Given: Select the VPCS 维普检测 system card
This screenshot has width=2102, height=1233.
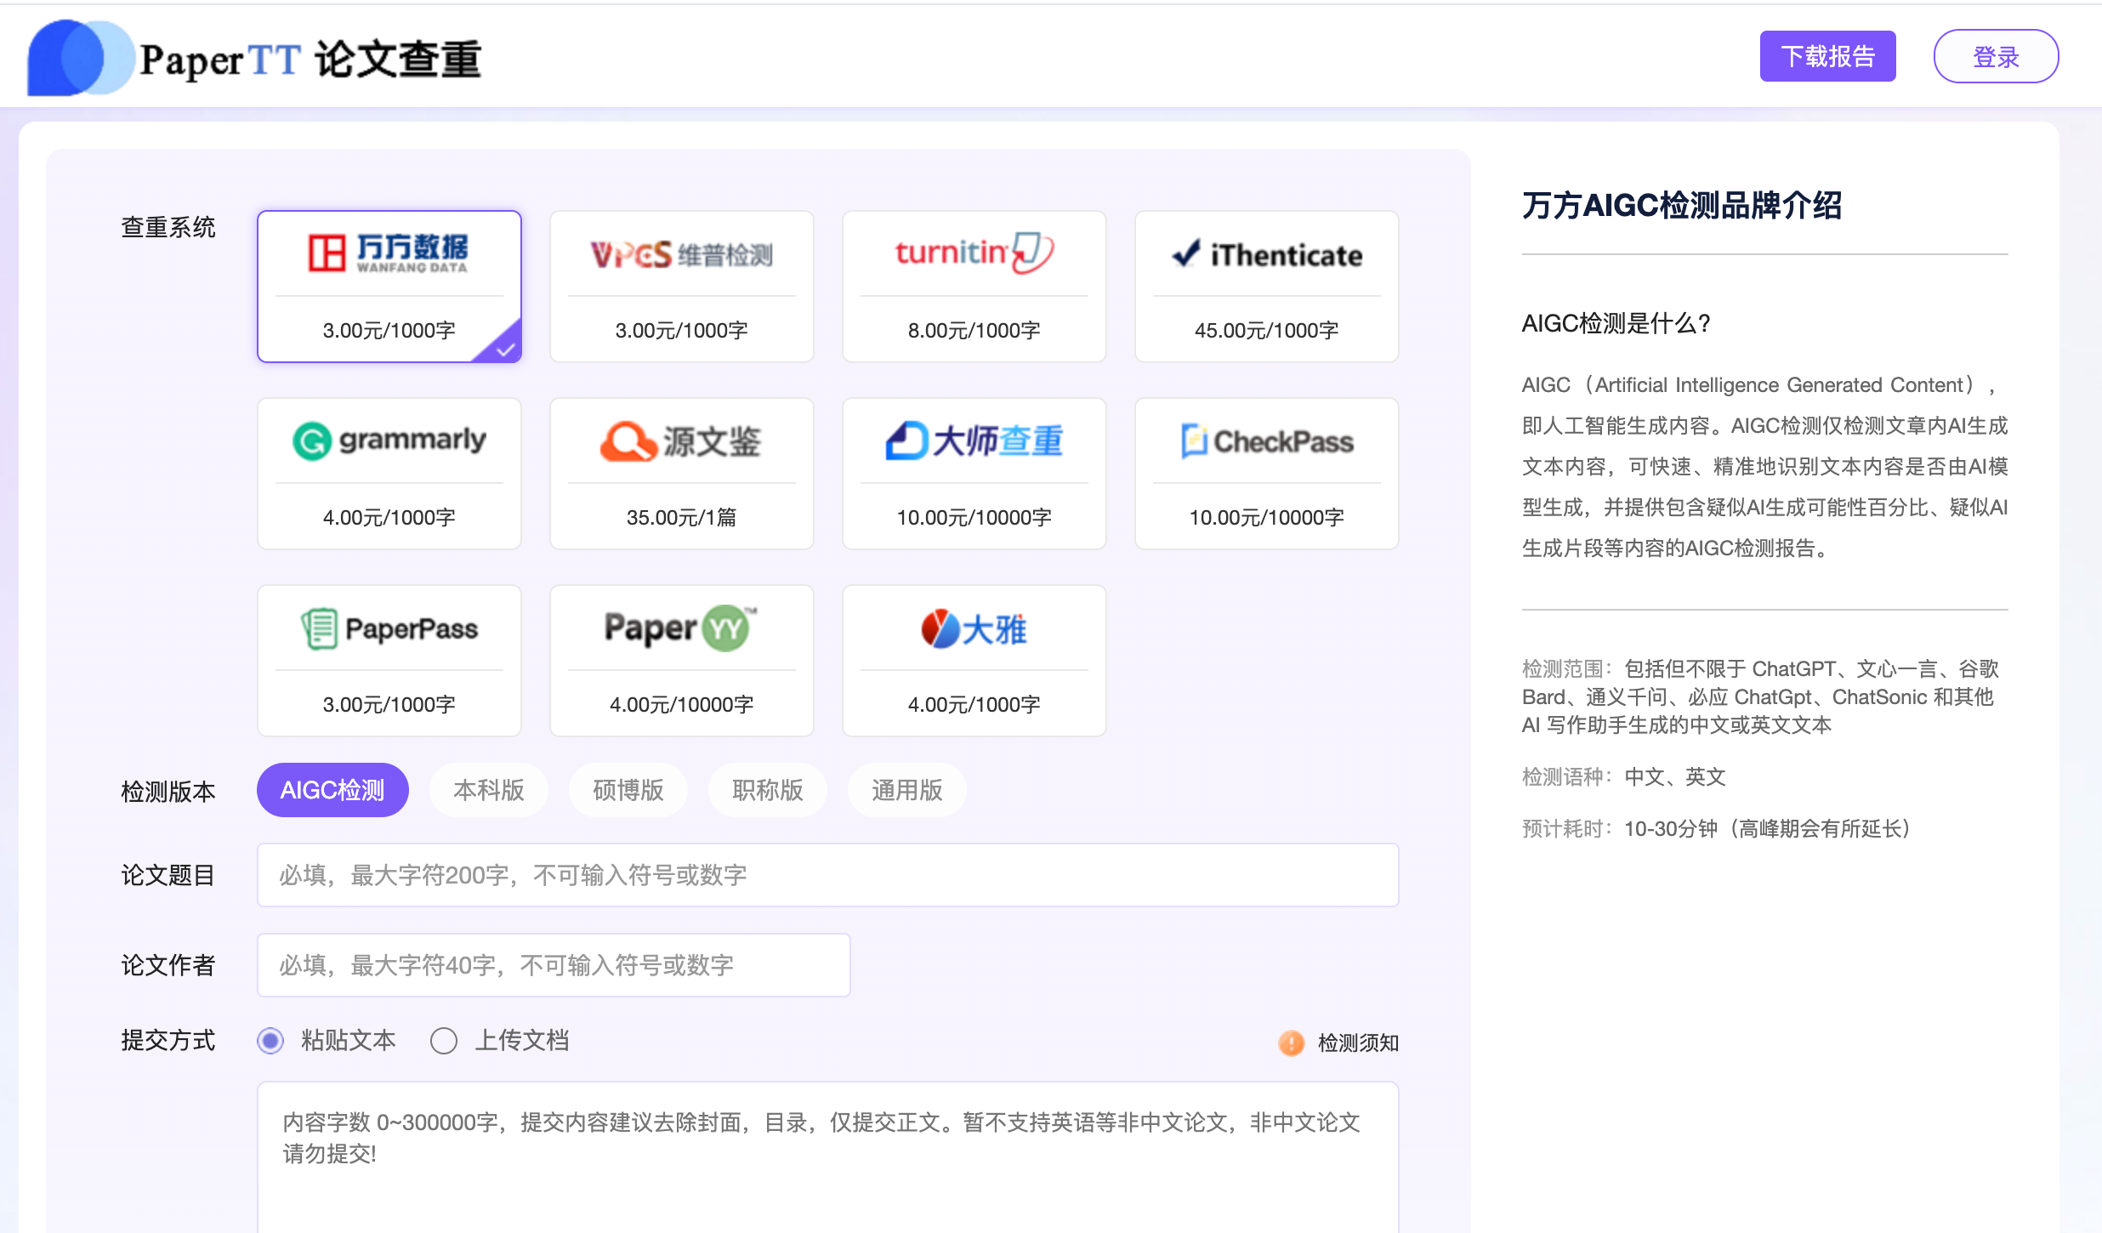Looking at the screenshot, I should (x=682, y=287).
